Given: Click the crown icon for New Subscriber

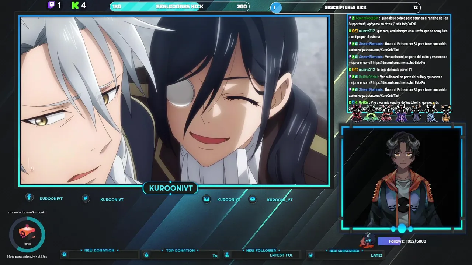Looking at the screenshot, I should pos(310,255).
